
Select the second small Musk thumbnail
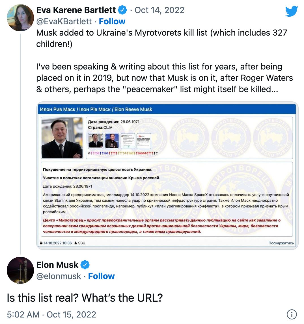[112, 141]
